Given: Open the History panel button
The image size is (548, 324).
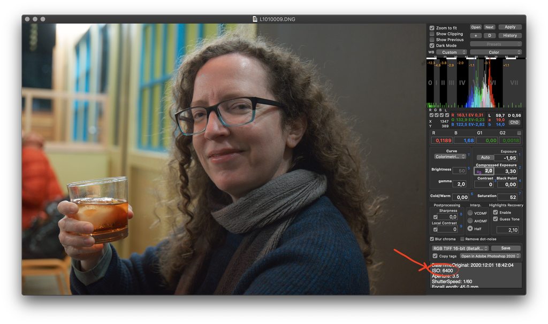Looking at the screenshot, I should [510, 36].
